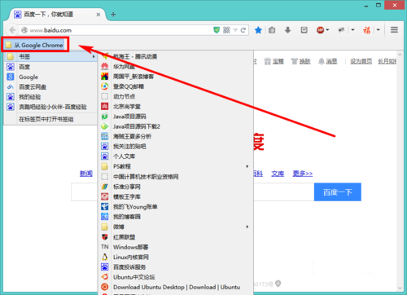Viewport: 407px width, 295px height.
Task: Click the shield icon next to 红黑联盟
Action: (104, 237)
